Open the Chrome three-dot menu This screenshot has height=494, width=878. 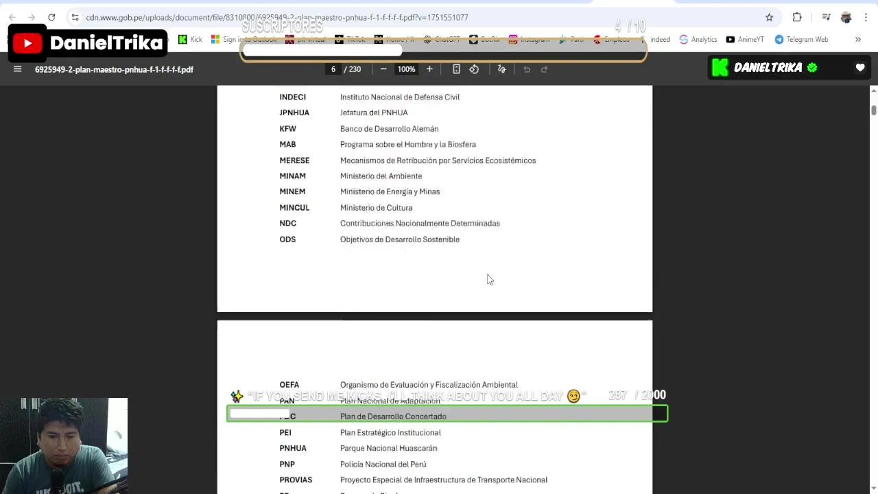pyautogui.click(x=866, y=17)
